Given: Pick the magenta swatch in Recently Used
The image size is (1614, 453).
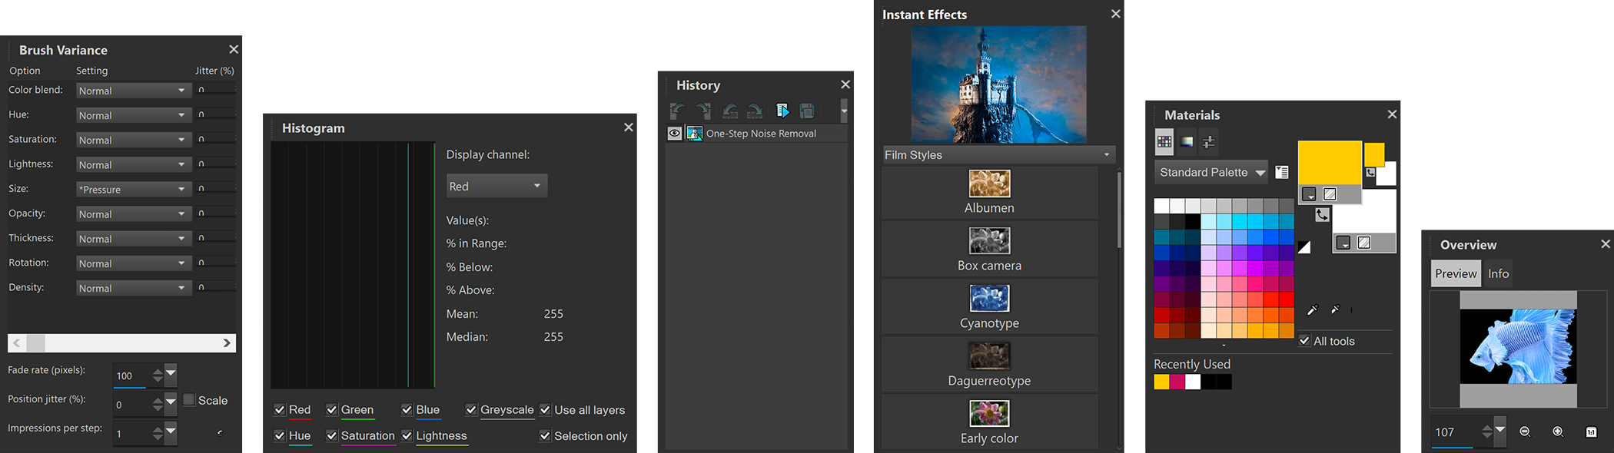Looking at the screenshot, I should [1177, 382].
